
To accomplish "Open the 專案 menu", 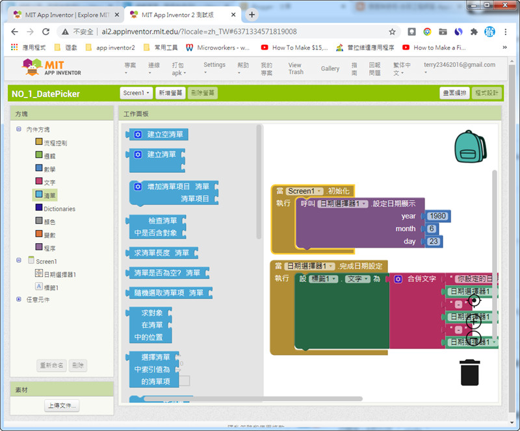I will 130,68.
